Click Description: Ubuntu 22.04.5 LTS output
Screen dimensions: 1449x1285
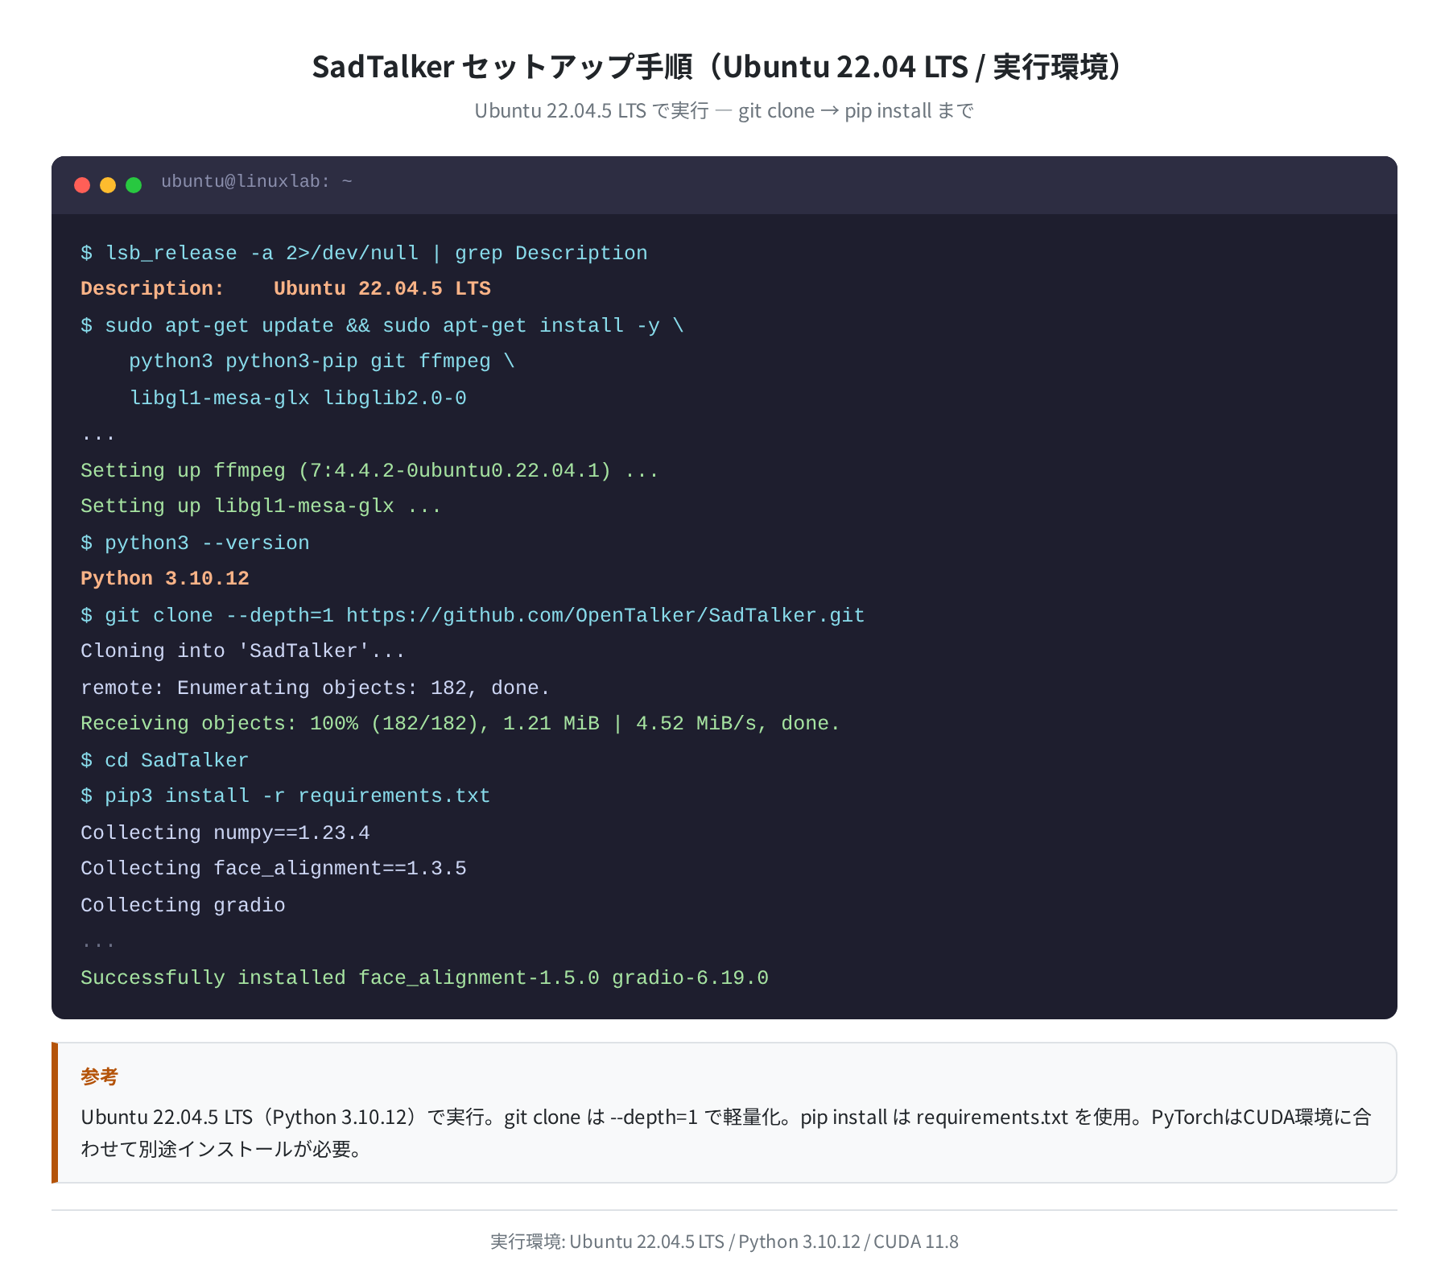point(286,288)
